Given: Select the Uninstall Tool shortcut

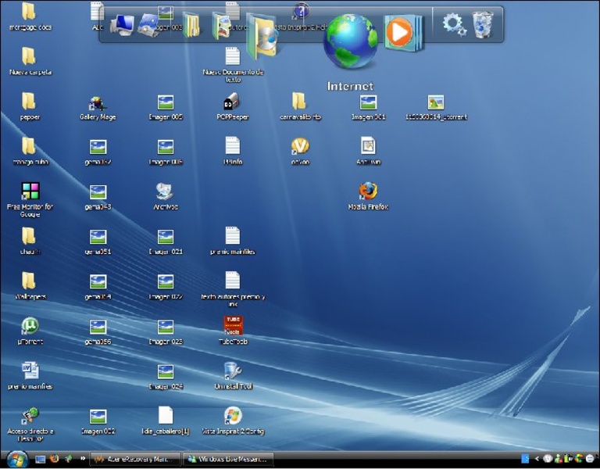Looking at the screenshot, I should (233, 371).
